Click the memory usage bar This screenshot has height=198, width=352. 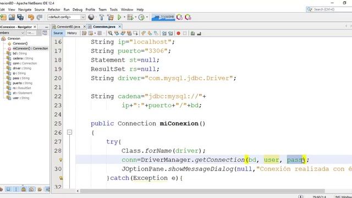[x=163, y=17]
